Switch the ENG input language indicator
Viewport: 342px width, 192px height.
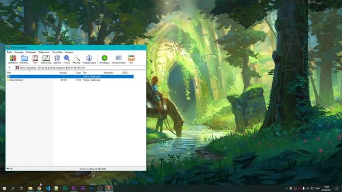(x=317, y=188)
